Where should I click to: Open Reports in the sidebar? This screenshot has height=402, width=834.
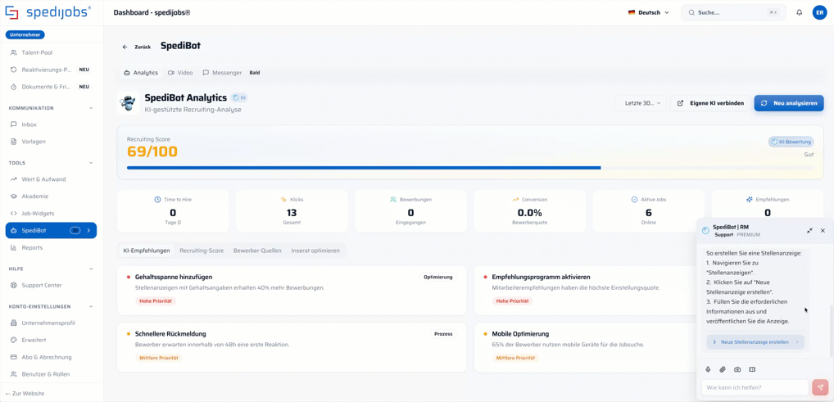[x=51, y=247]
